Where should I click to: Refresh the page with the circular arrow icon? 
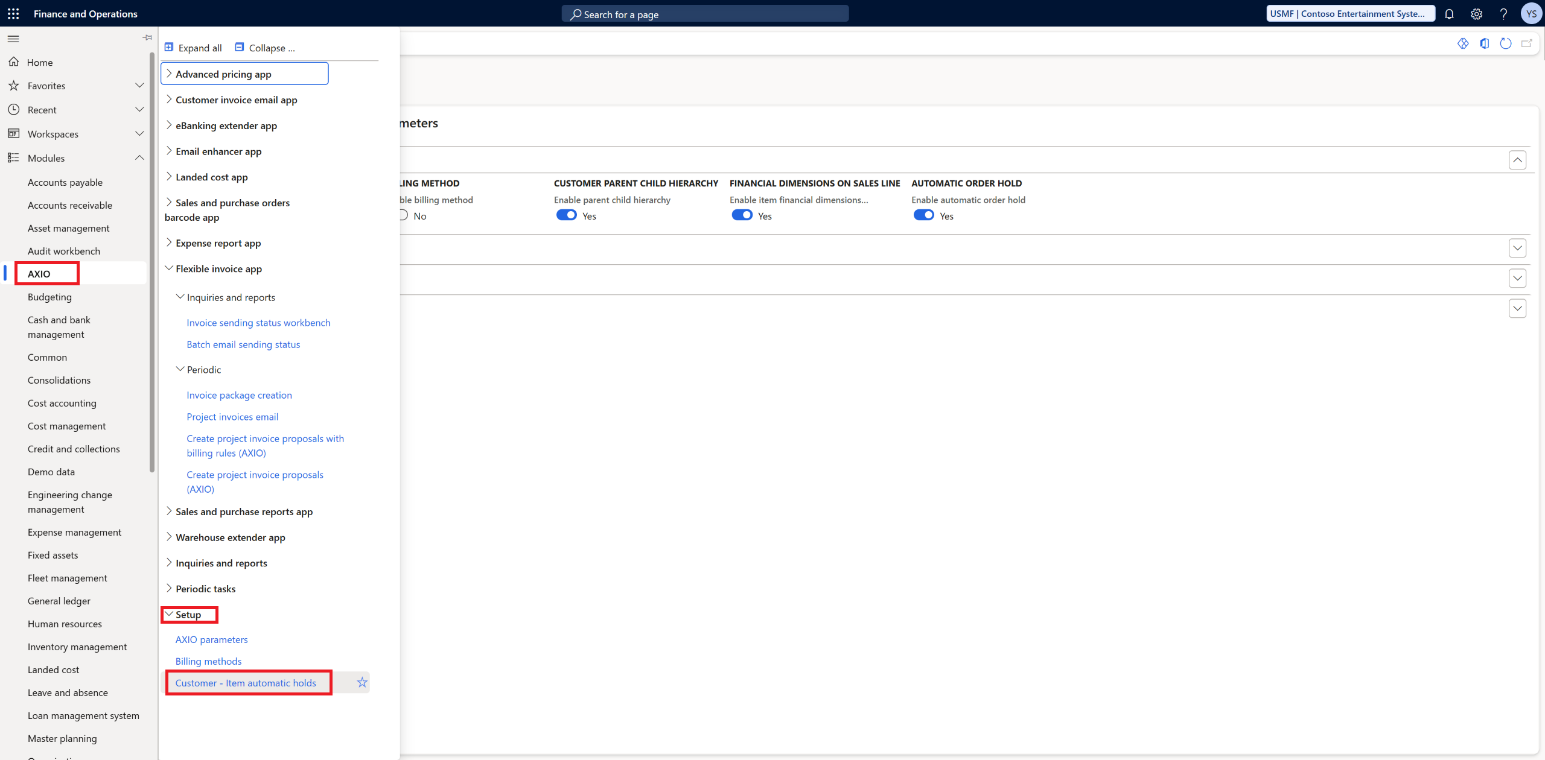[1506, 43]
